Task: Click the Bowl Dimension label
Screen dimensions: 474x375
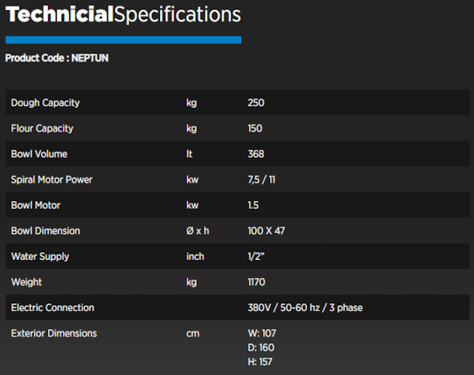Action: coord(46,231)
